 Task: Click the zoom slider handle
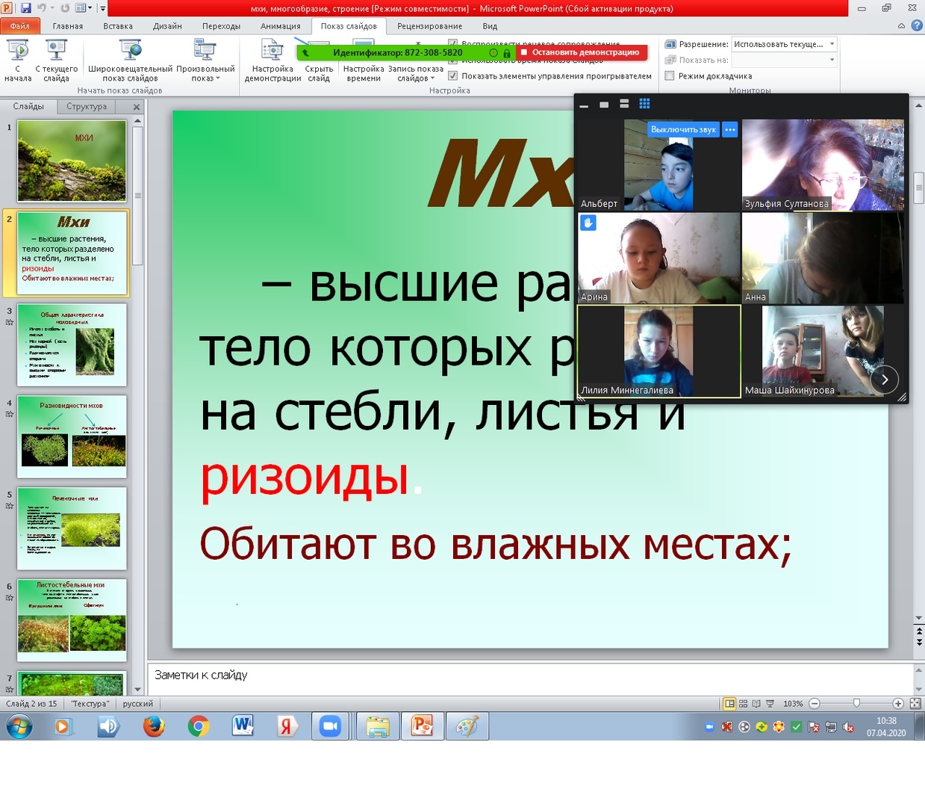coord(856,704)
